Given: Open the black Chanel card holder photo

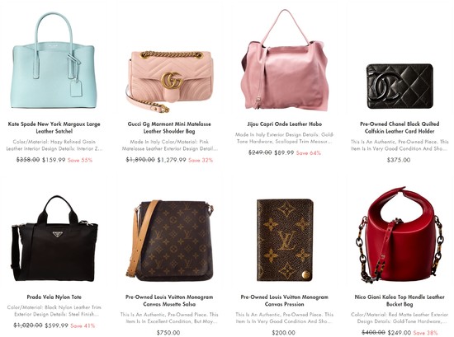Looking at the screenshot, I should click(x=400, y=87).
